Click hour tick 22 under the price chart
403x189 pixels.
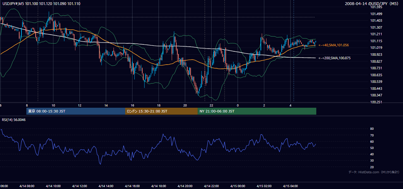pyautogui.click(x=211, y=106)
